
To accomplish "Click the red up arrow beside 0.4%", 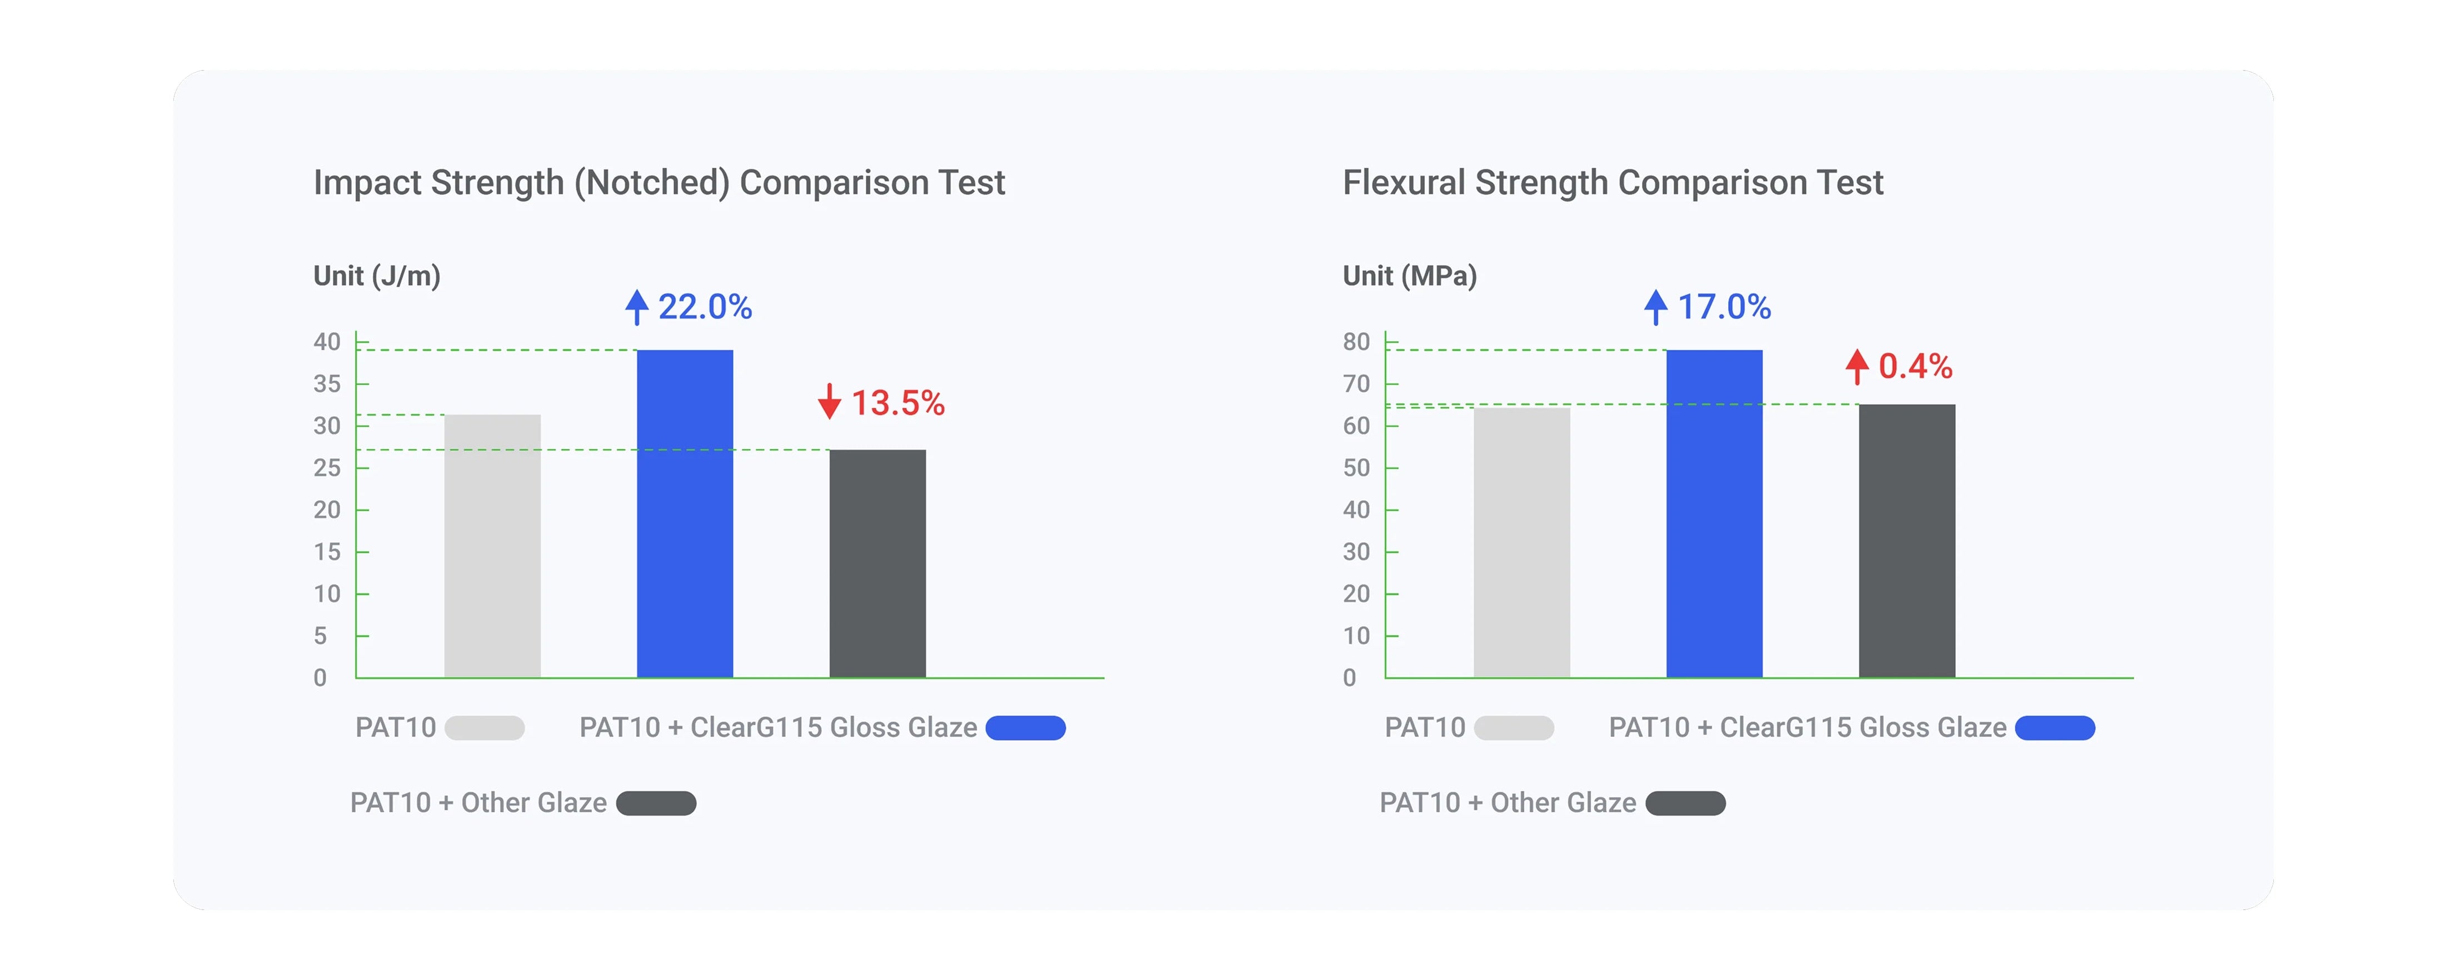I will 1857,366.
